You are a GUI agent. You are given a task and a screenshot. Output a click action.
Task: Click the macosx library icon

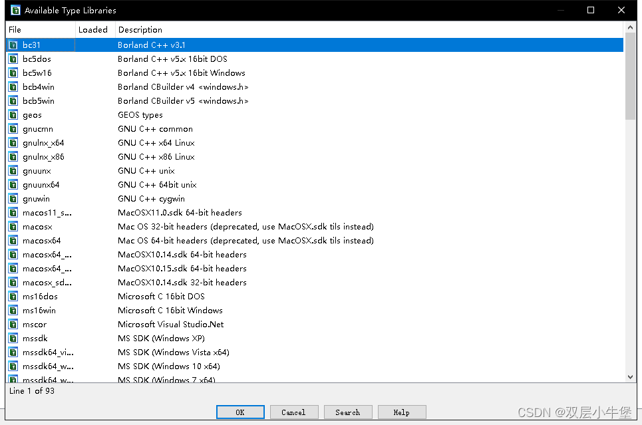13,226
